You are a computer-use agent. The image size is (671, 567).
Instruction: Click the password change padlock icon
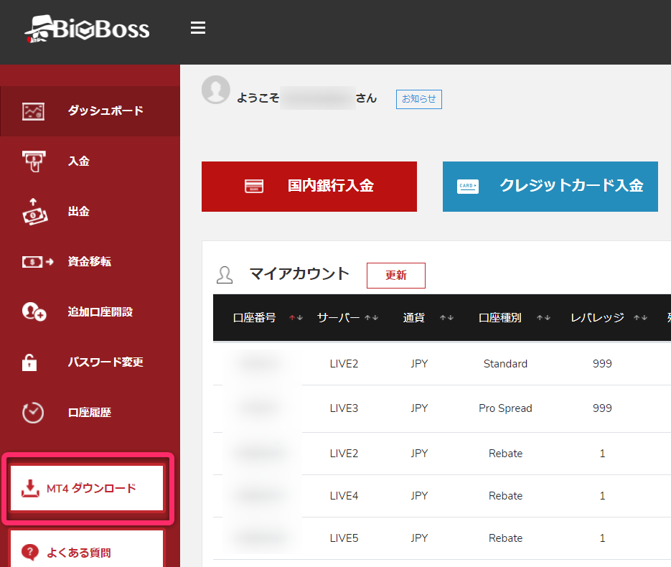coord(29,362)
